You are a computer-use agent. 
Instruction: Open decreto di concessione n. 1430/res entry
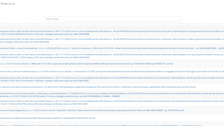pos(112,125)
